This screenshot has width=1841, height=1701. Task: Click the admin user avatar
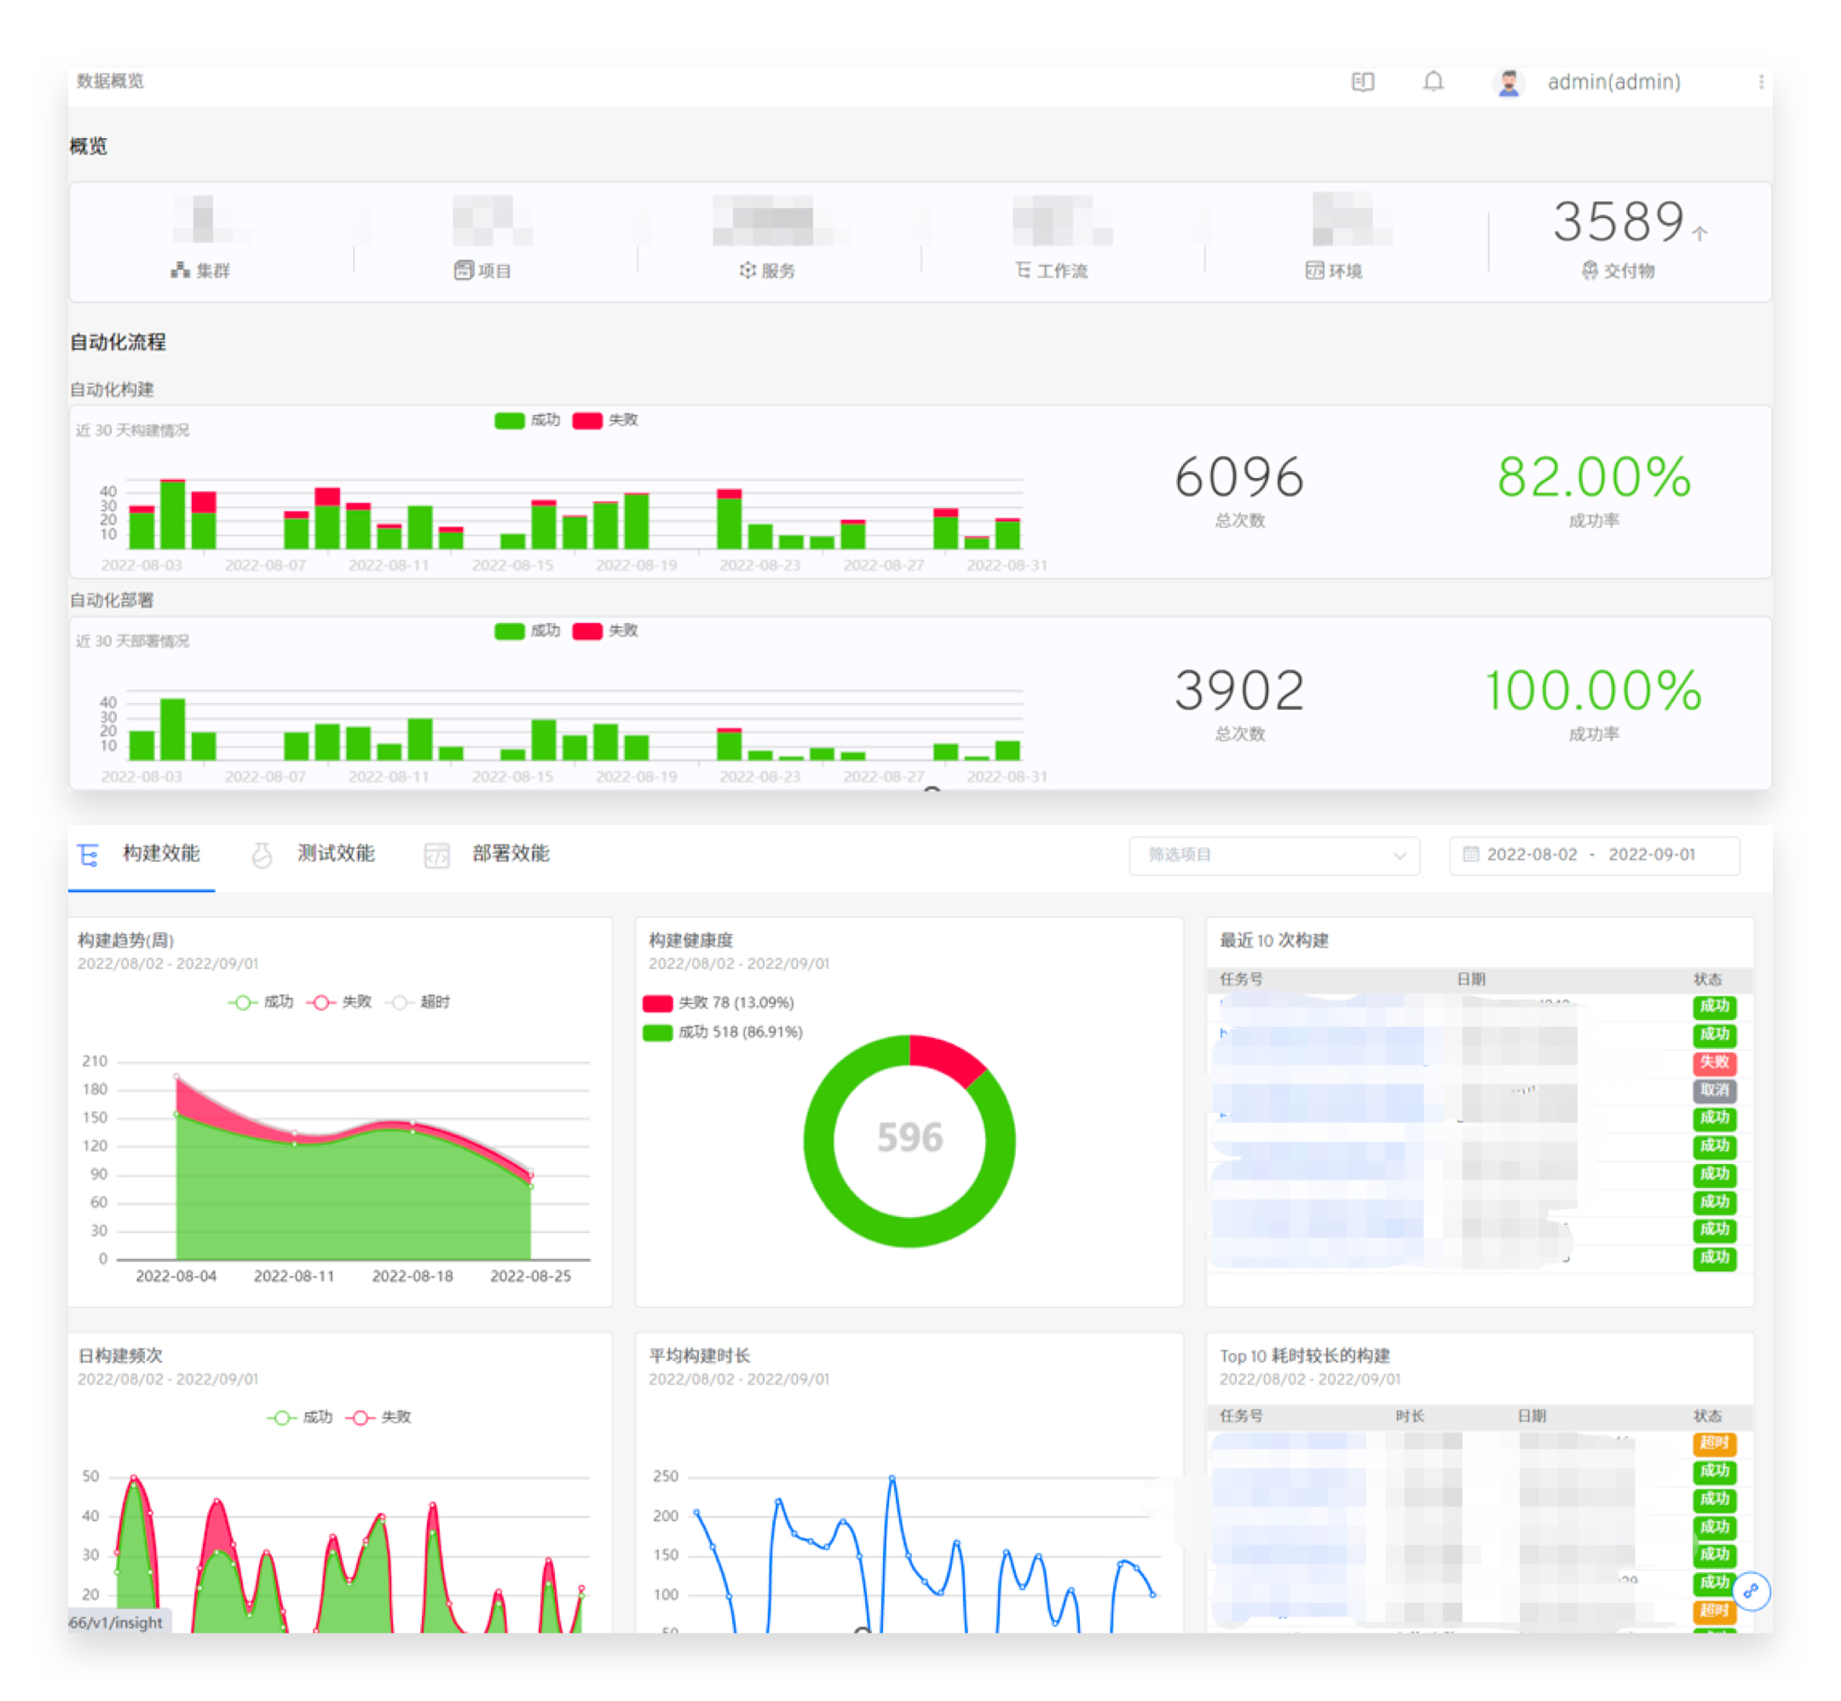point(1508,83)
